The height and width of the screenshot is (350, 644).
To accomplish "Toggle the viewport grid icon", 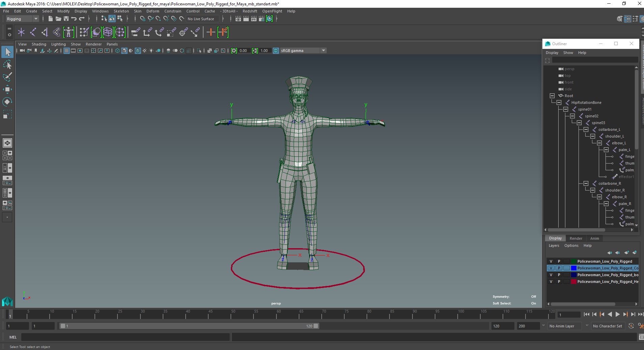I will click(x=66, y=51).
